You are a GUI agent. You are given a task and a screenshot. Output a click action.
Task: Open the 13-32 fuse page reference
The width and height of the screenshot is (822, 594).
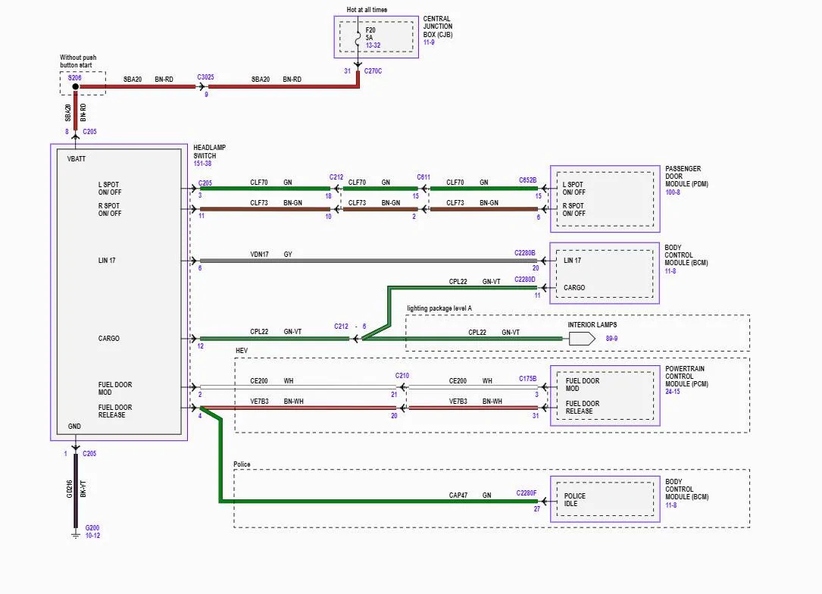[373, 45]
